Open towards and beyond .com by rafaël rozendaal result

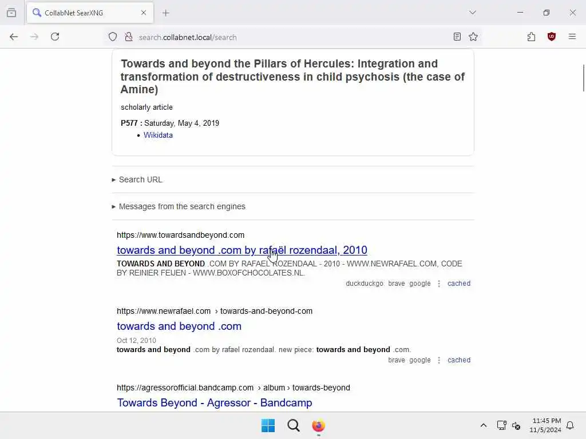(242, 250)
